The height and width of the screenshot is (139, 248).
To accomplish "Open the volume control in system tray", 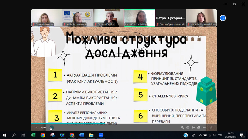I will coord(214,135).
